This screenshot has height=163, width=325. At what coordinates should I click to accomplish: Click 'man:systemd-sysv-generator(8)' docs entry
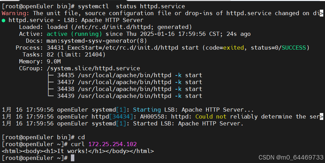click(x=97, y=41)
